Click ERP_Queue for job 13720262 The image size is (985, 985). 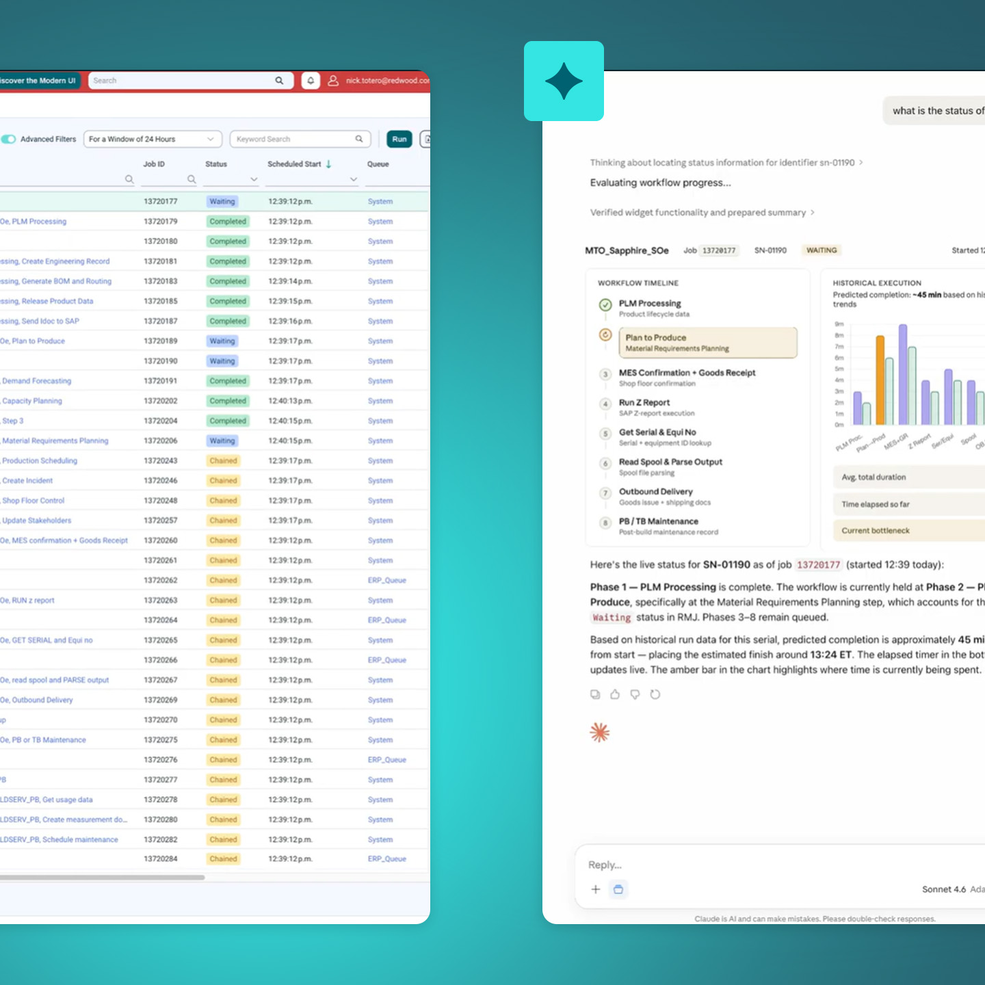point(387,581)
